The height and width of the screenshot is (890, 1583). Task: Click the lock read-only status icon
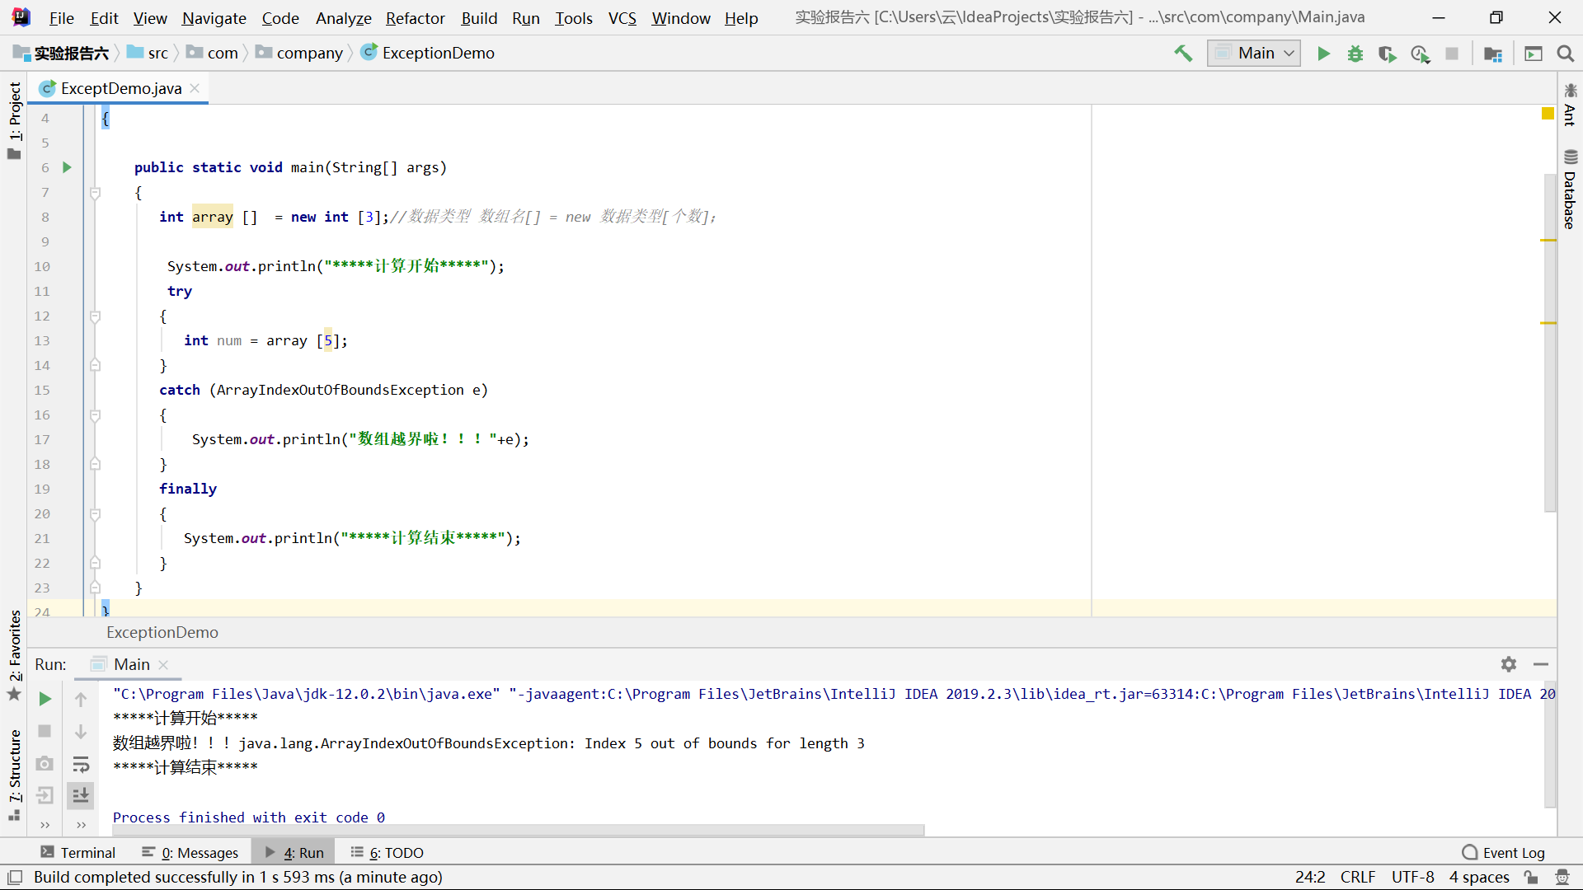tap(1531, 878)
